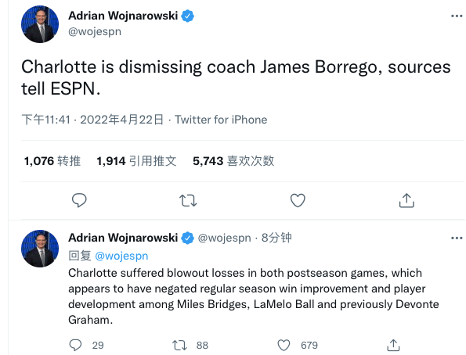Open the more options menu on main tweet
Image resolution: width=466 pixels, height=355 pixels.
pos(457,16)
